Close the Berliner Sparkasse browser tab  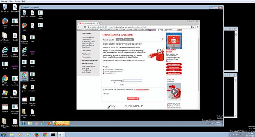tap(97, 23)
